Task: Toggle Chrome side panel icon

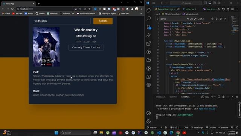Action: (132, 9)
